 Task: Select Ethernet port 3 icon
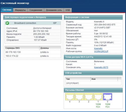point(79,97)
